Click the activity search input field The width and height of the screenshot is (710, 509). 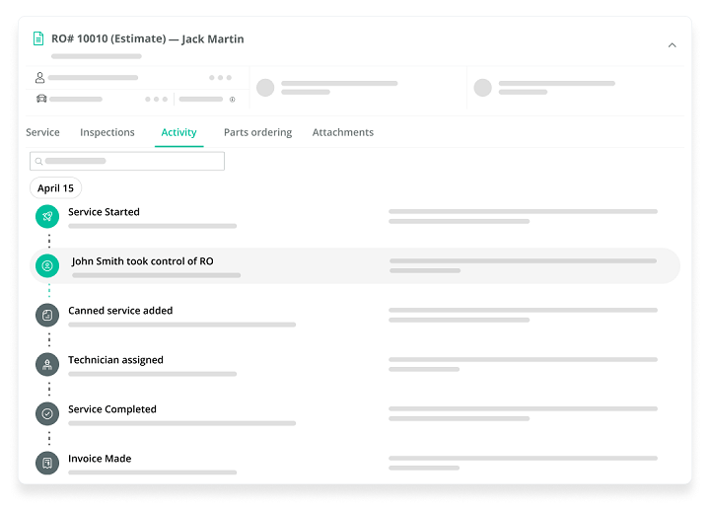pyautogui.click(x=127, y=161)
